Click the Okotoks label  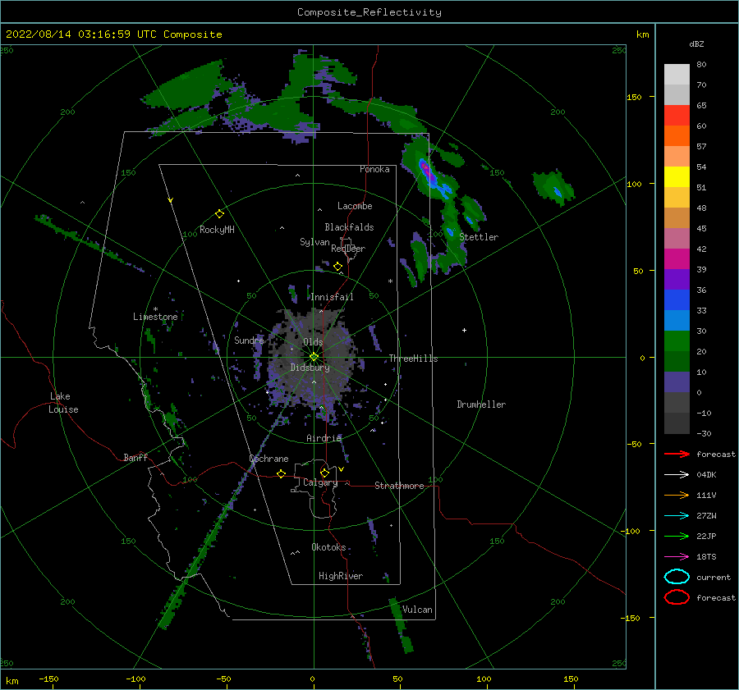(x=328, y=547)
